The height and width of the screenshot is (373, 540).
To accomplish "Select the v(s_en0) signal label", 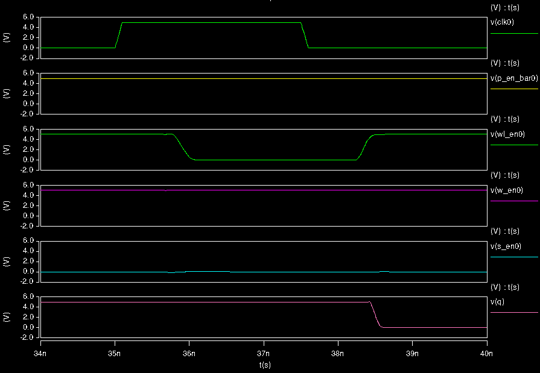I will [505, 246].
